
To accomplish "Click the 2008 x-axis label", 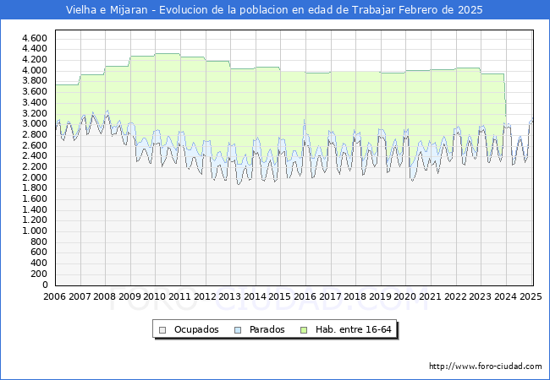I will [105, 296].
